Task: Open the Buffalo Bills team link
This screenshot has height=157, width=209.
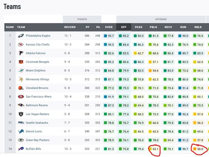Action: point(33,149)
